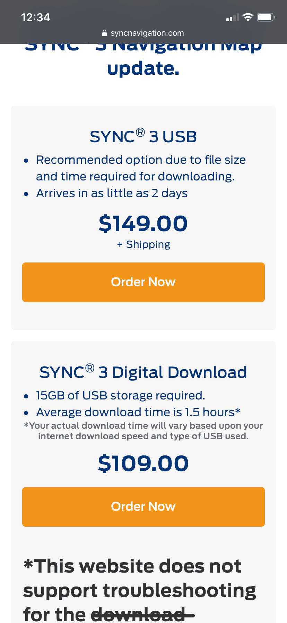Tap the actual download time footnote
This screenshot has width=287, height=623.
pos(143,431)
